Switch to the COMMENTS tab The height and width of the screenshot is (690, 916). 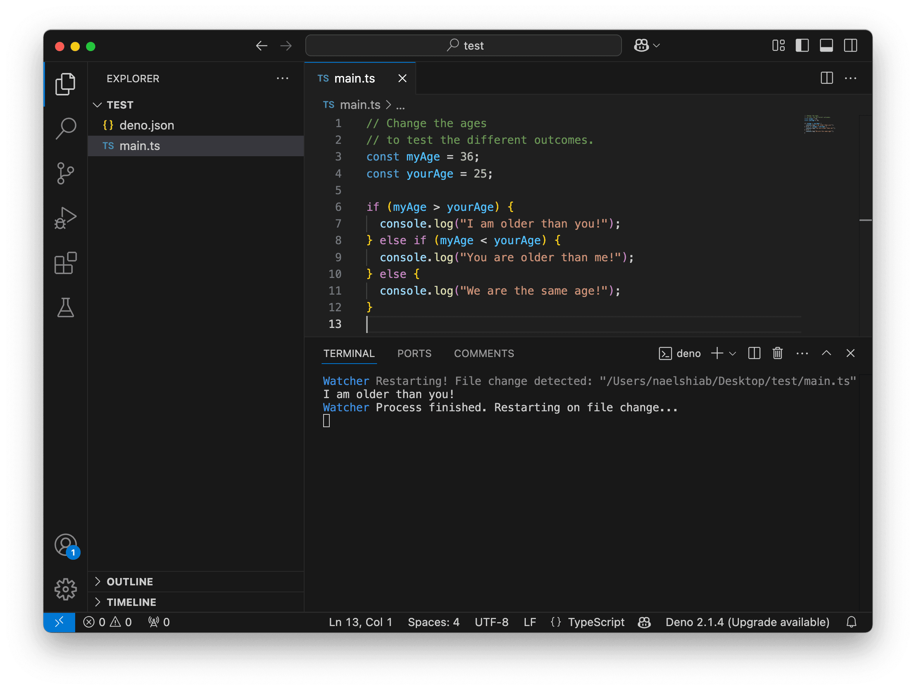coord(484,353)
